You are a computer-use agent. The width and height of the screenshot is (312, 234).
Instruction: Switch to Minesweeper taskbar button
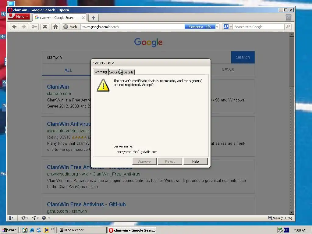(82, 230)
